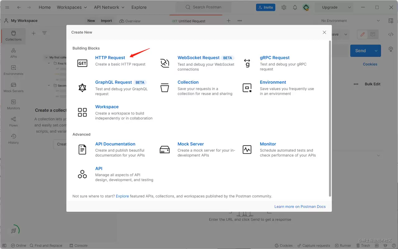Click the lightbulb info icon
The image size is (398, 249).
pos(391,49)
